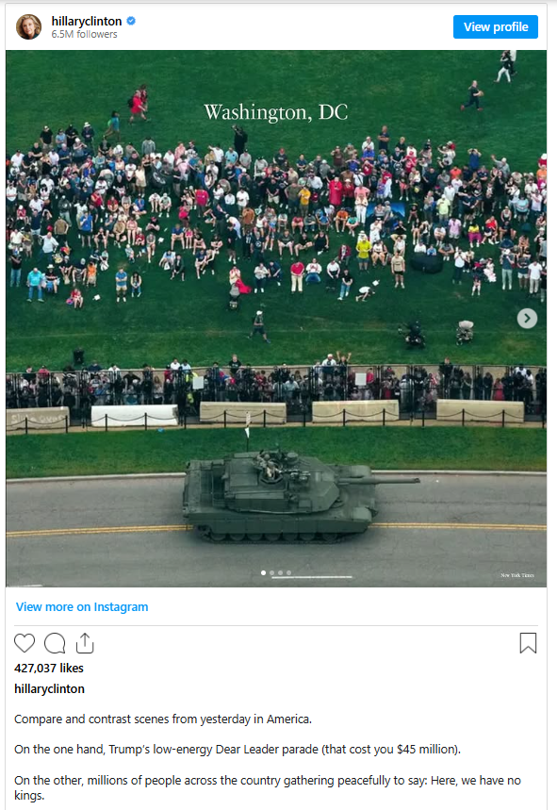The width and height of the screenshot is (557, 810).
Task: Click the View profile button
Action: coord(496,26)
